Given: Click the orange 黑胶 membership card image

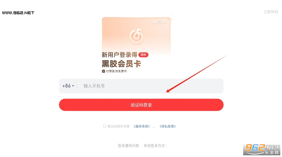Looking at the screenshot, I should coord(136,35).
